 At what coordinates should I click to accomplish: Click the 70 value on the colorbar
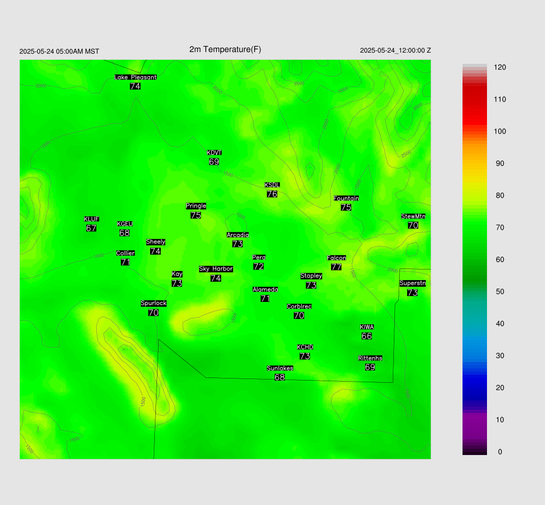click(500, 228)
